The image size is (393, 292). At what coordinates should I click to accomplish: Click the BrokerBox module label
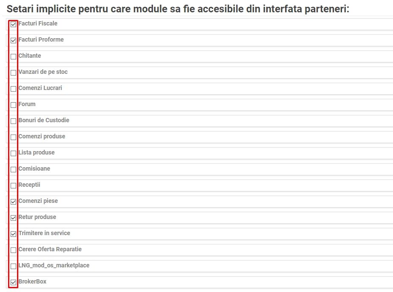[x=33, y=281]
